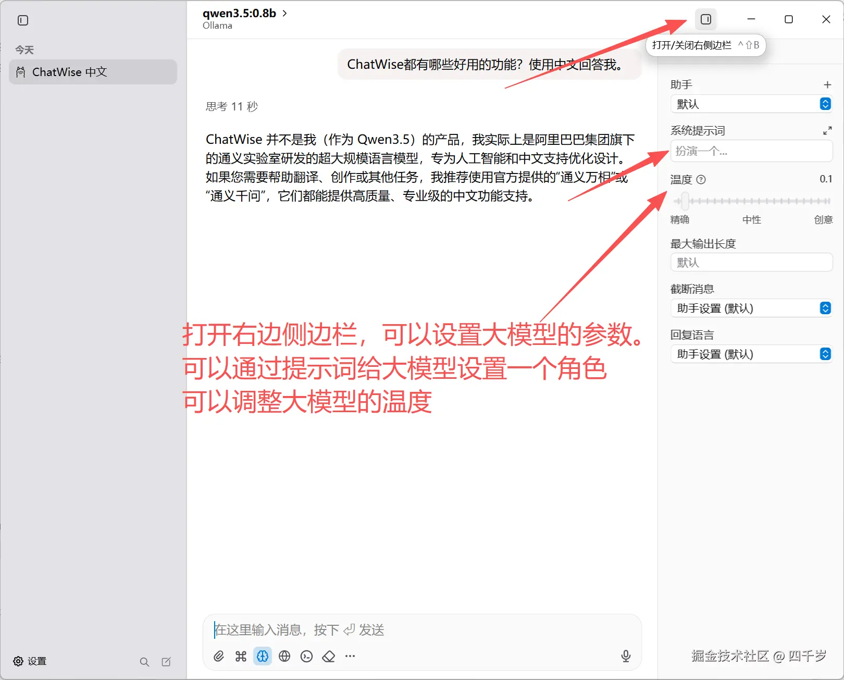Attach a file with the paperclip icon
Image resolution: width=844 pixels, height=680 pixels.
coord(218,656)
